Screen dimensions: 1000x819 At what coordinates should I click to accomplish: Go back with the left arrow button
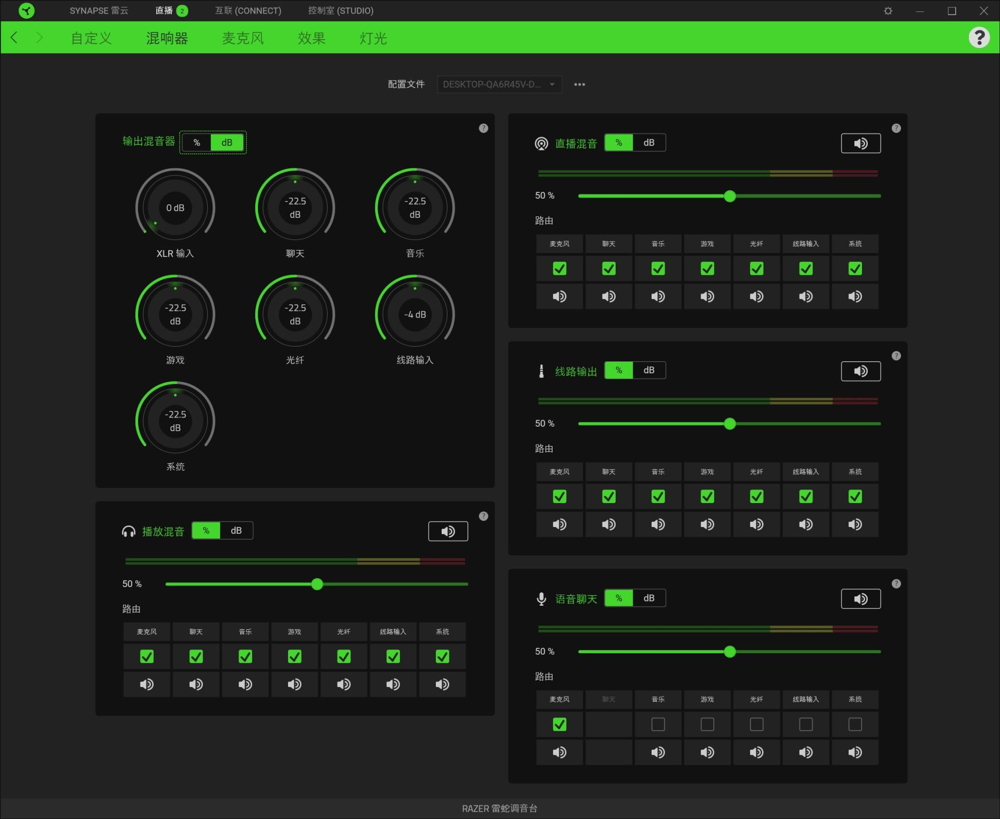(15, 38)
